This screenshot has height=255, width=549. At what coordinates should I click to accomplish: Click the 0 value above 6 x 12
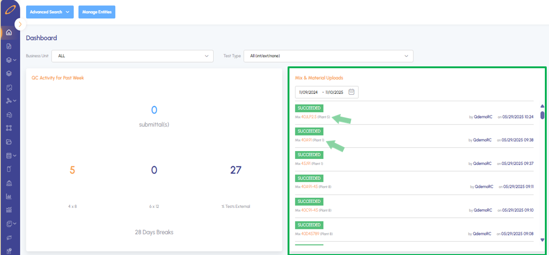click(154, 170)
